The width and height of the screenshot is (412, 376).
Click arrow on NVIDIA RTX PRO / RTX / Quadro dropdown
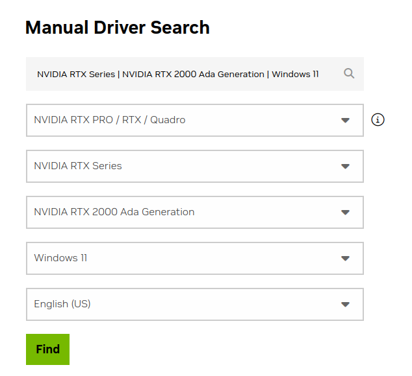click(x=345, y=121)
